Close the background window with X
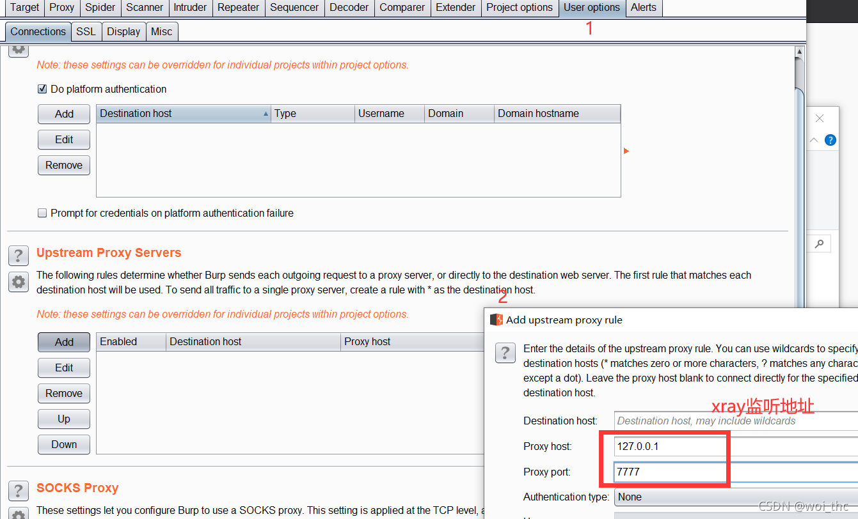Screen dimensions: 858x519 point(820,118)
